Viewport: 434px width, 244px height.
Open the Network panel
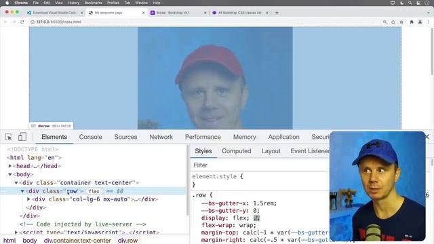point(161,137)
